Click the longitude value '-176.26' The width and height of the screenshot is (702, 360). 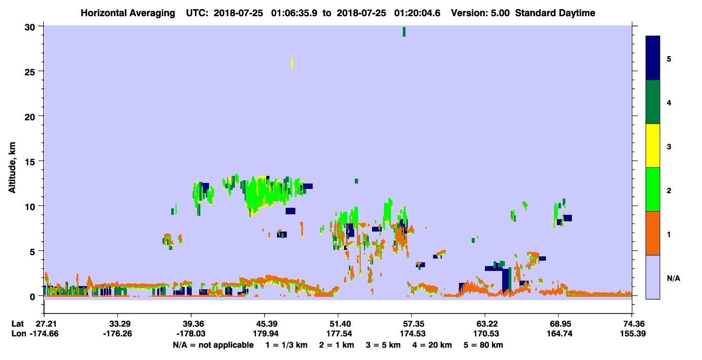[x=117, y=334]
